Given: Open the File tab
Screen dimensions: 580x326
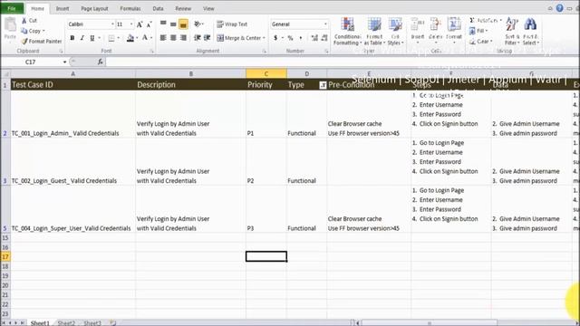Looking at the screenshot, I should 12,8.
